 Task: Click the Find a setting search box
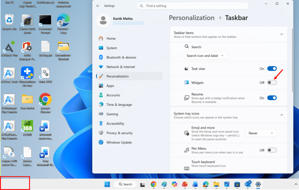[193, 6]
